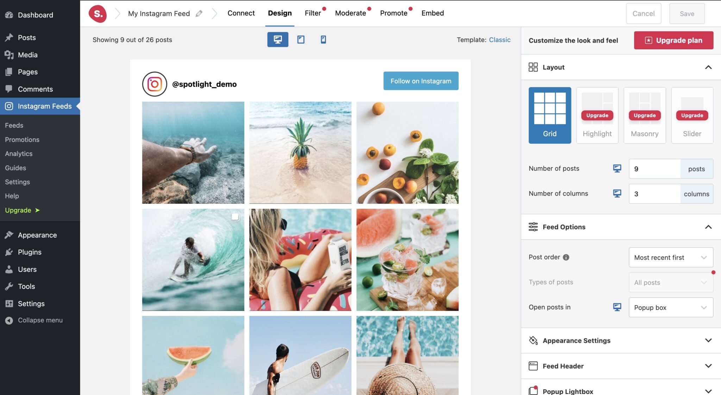Open the green Upgrade sidebar link
Viewport: 721px width, 395px height.
click(22, 210)
